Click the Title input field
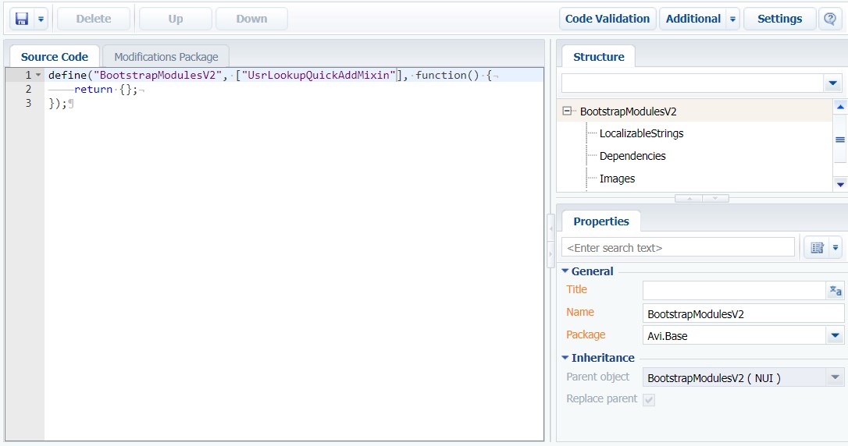The image size is (848, 446). click(734, 291)
